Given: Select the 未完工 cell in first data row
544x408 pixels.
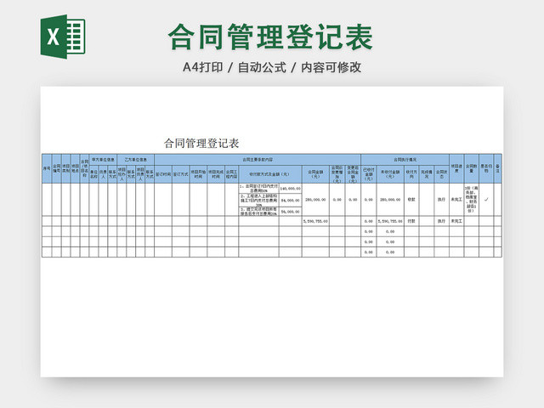Looking at the screenshot, I should [456, 199].
